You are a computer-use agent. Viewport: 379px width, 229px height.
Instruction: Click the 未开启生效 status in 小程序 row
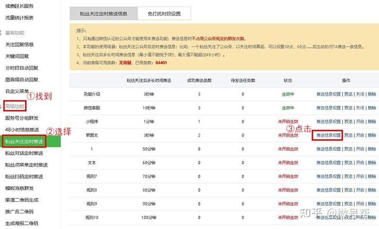(288, 122)
